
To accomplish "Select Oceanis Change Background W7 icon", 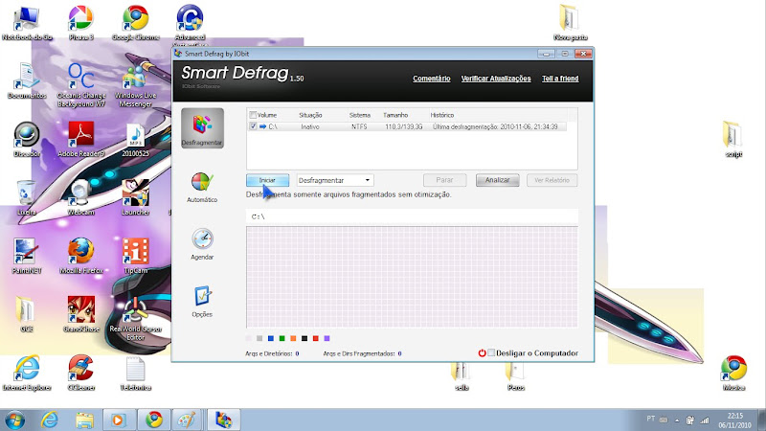I will pos(81,84).
